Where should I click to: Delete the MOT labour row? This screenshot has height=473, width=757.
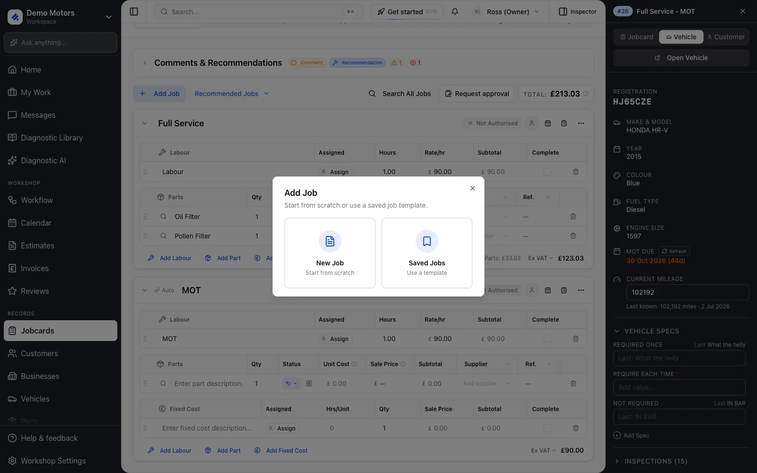(x=576, y=339)
